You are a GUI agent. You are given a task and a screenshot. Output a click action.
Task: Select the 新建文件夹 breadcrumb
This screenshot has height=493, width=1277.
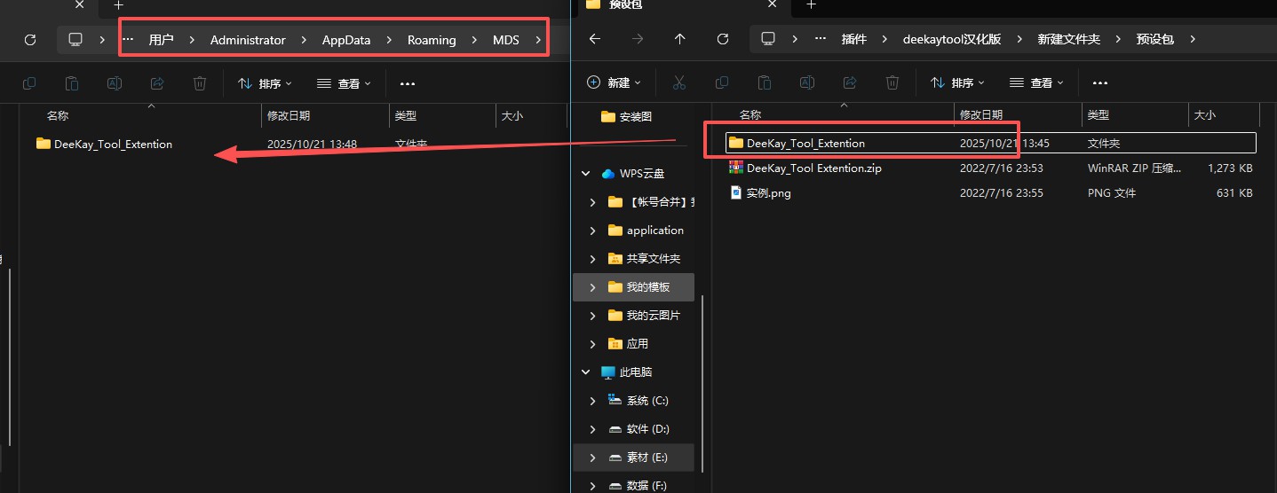[1069, 39]
